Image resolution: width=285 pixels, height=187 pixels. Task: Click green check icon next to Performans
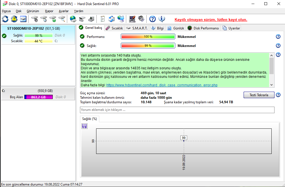(x=82, y=37)
